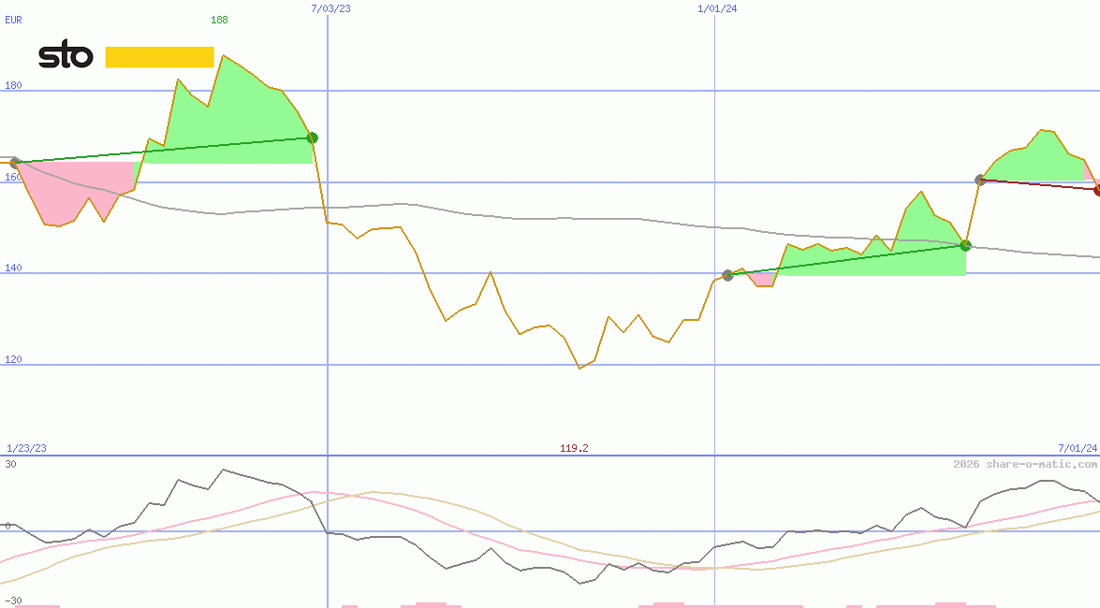
Task: Click the gray marker dot just after 1/01/24
Action: click(727, 275)
